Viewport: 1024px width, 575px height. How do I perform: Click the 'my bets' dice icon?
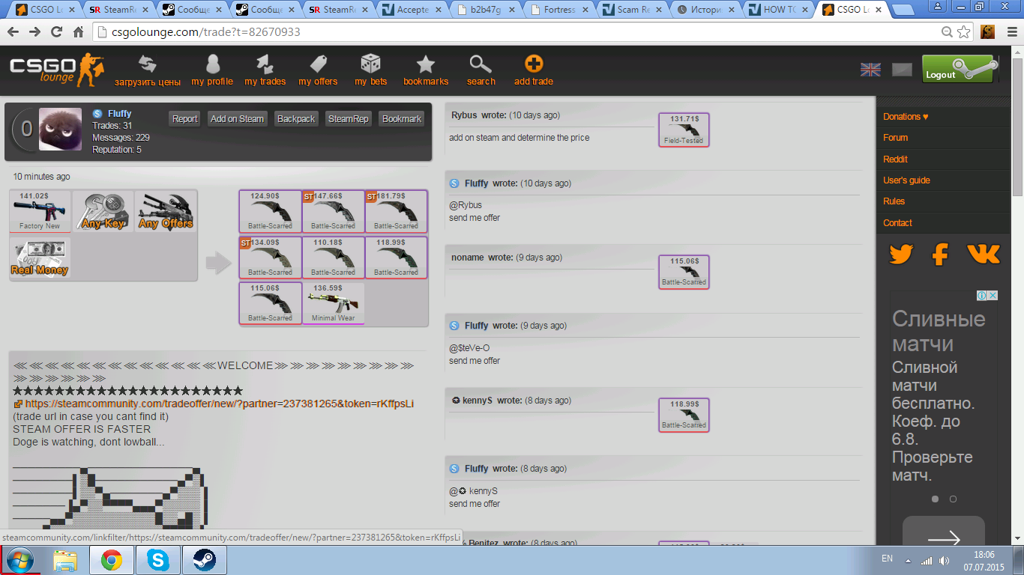click(370, 64)
